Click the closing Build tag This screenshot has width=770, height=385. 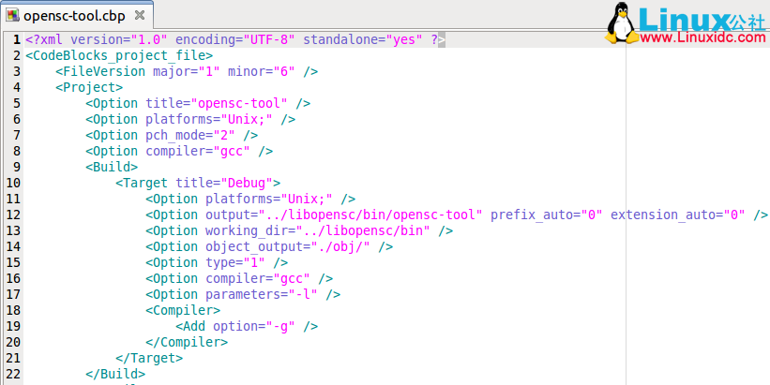(115, 375)
